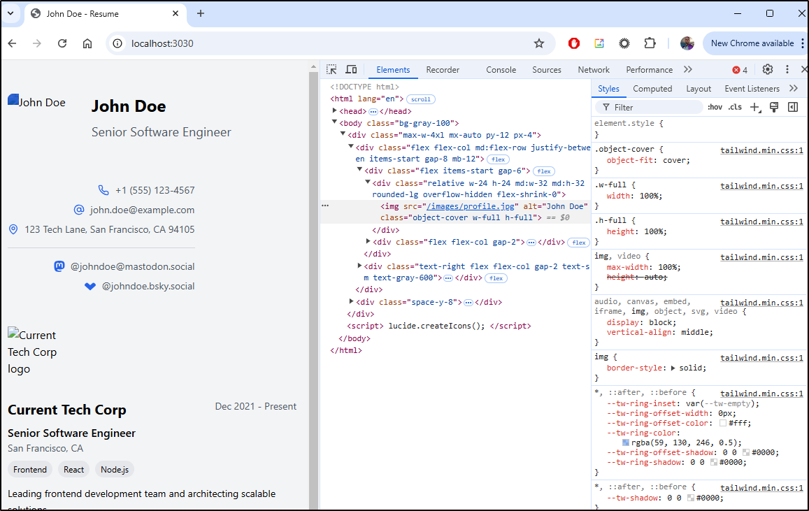Viewport: 809px width, 511px height.
Task: Click the ring-offset-shadow #0000 swatch
Action: pos(745,452)
